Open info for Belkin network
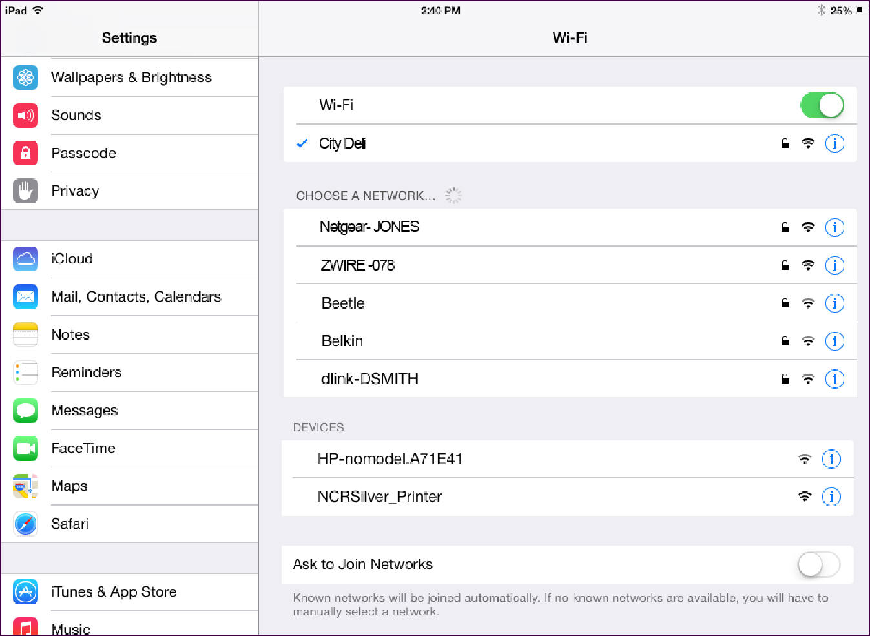 pos(834,341)
